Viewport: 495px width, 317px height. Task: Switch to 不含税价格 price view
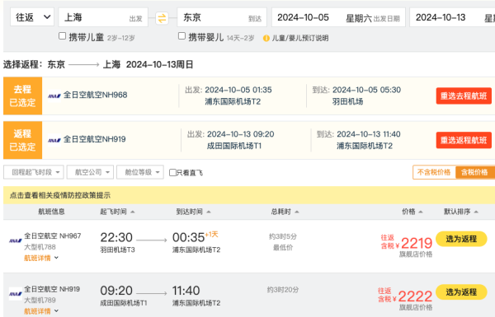(434, 172)
